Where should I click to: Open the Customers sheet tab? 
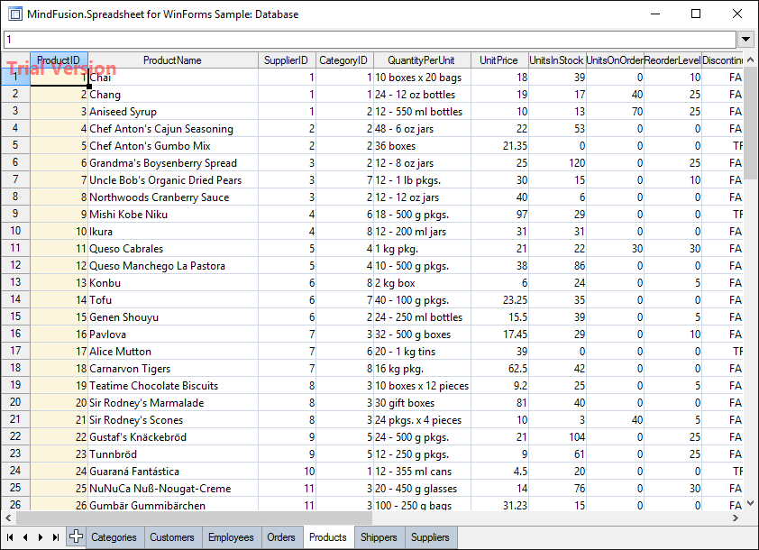(x=172, y=536)
